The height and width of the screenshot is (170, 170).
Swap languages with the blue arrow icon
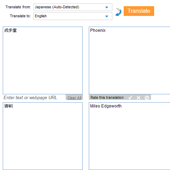coord(119,12)
